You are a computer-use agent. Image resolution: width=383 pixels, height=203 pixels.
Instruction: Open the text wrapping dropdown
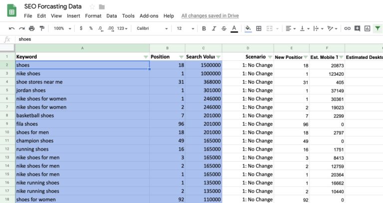[x=318, y=28]
